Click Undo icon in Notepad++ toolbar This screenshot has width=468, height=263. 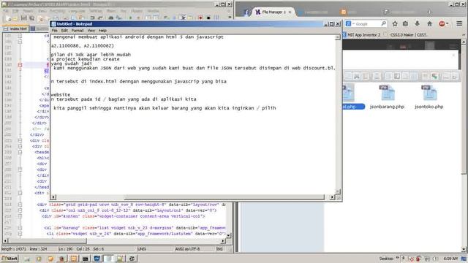(92, 18)
